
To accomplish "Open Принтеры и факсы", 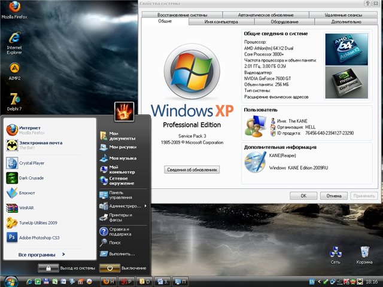I will tap(123, 218).
